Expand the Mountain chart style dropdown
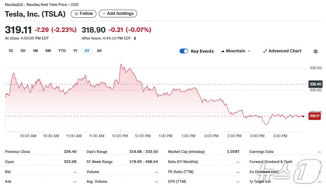 click(248, 51)
